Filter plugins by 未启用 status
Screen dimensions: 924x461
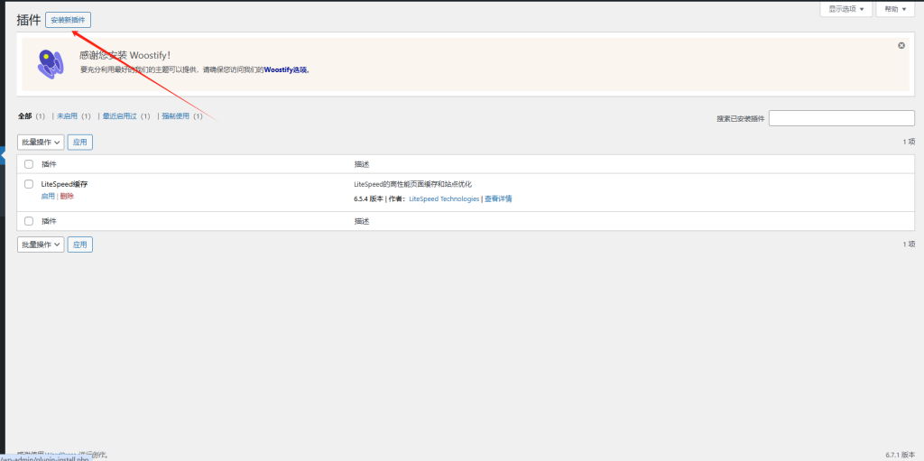tap(68, 116)
